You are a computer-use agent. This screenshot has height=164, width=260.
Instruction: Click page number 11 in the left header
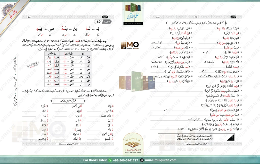coord(68,17)
